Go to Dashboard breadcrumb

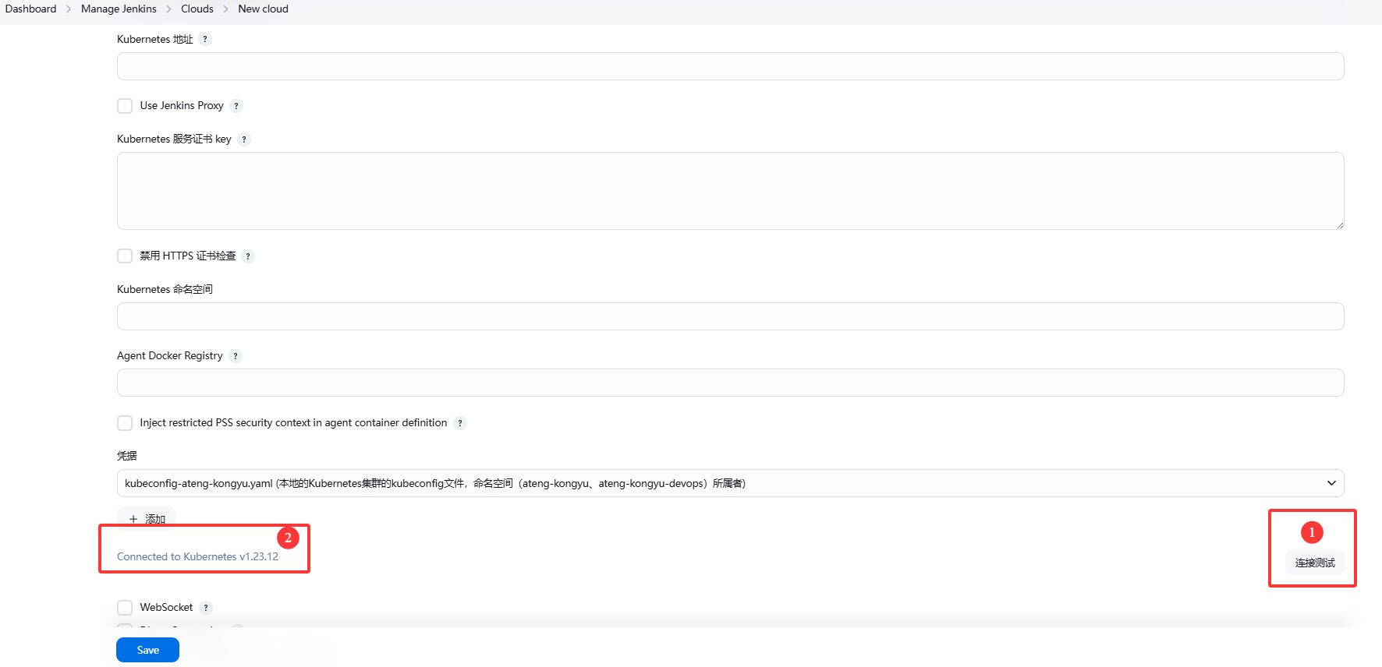(x=31, y=9)
